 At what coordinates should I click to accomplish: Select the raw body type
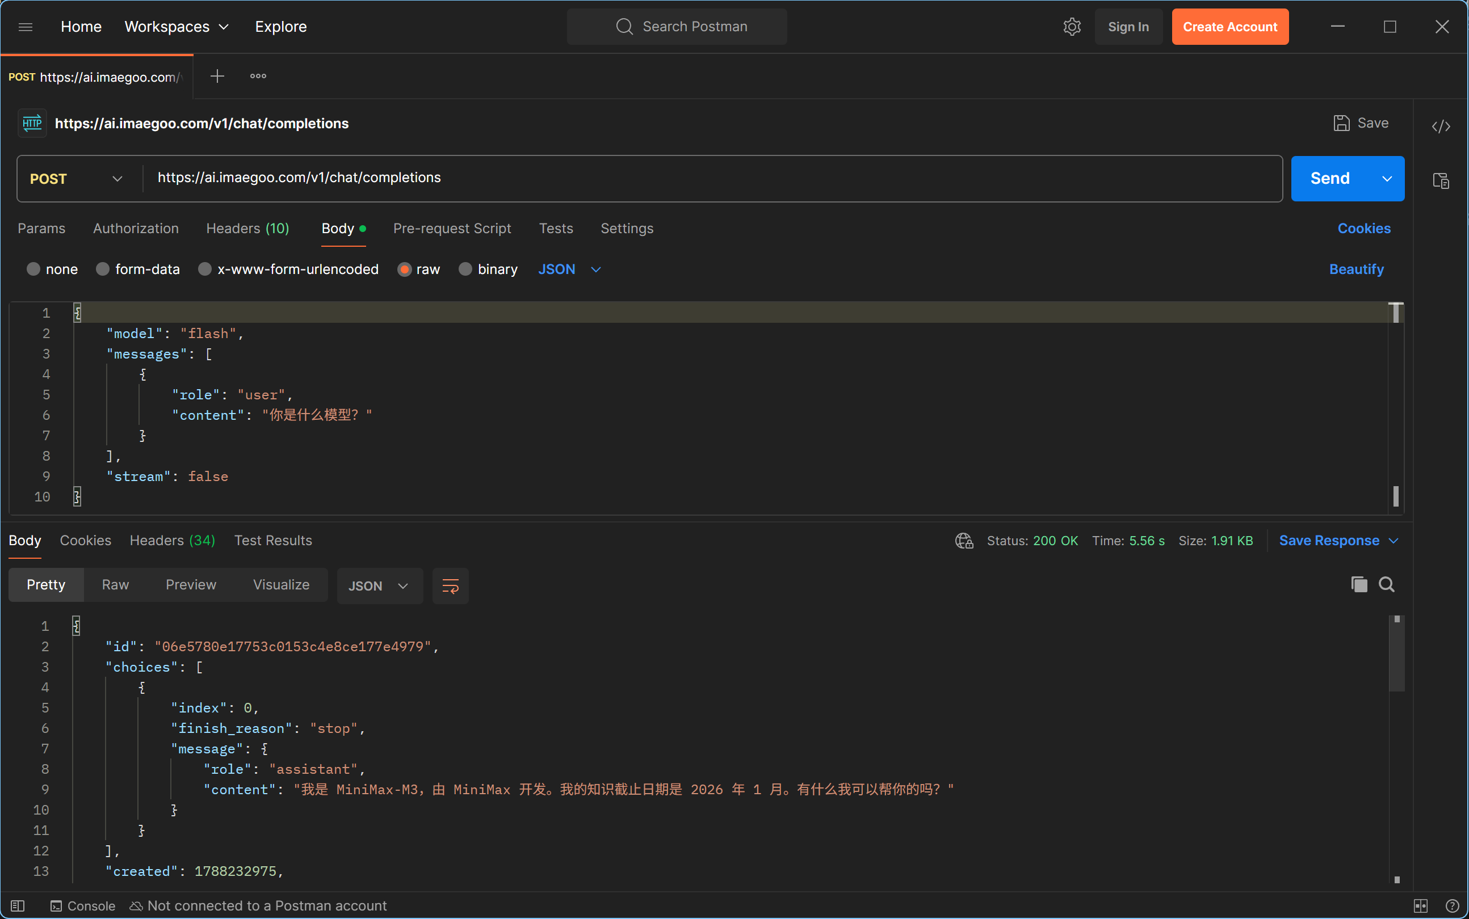click(404, 269)
